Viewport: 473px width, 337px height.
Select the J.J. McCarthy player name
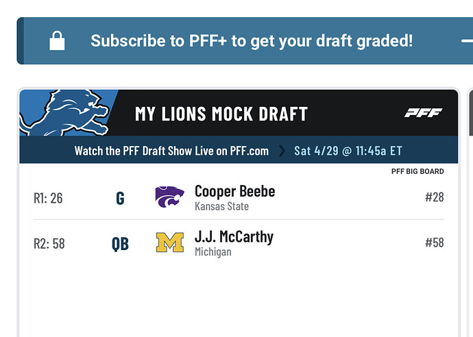tap(234, 237)
